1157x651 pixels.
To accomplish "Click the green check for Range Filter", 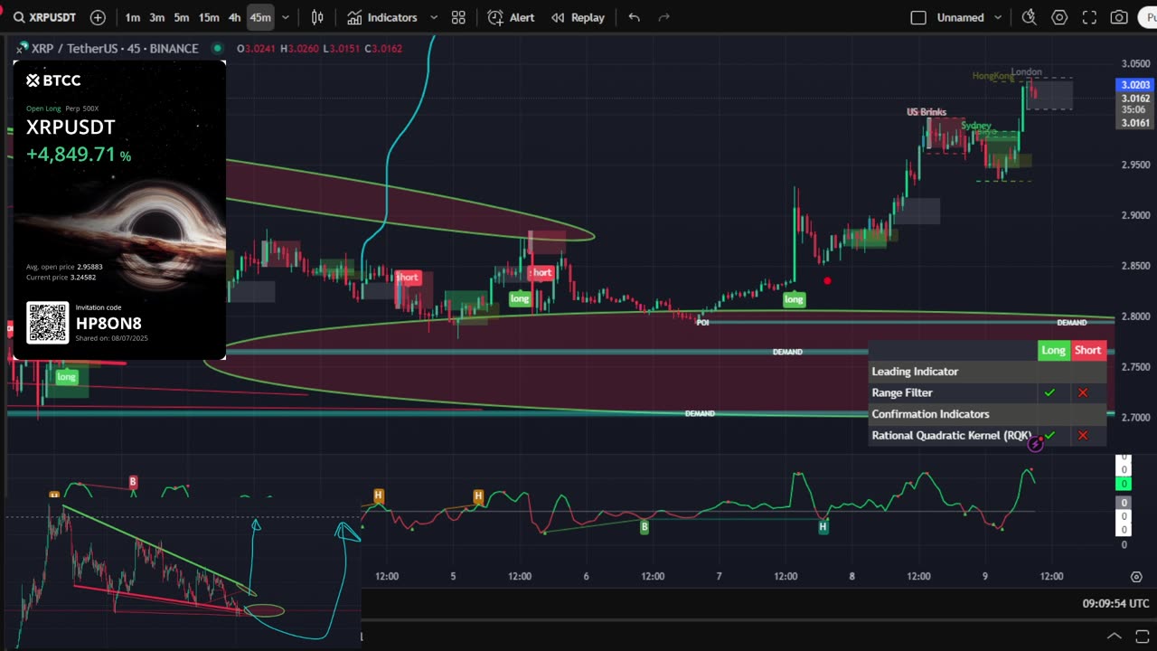I will pos(1049,393).
